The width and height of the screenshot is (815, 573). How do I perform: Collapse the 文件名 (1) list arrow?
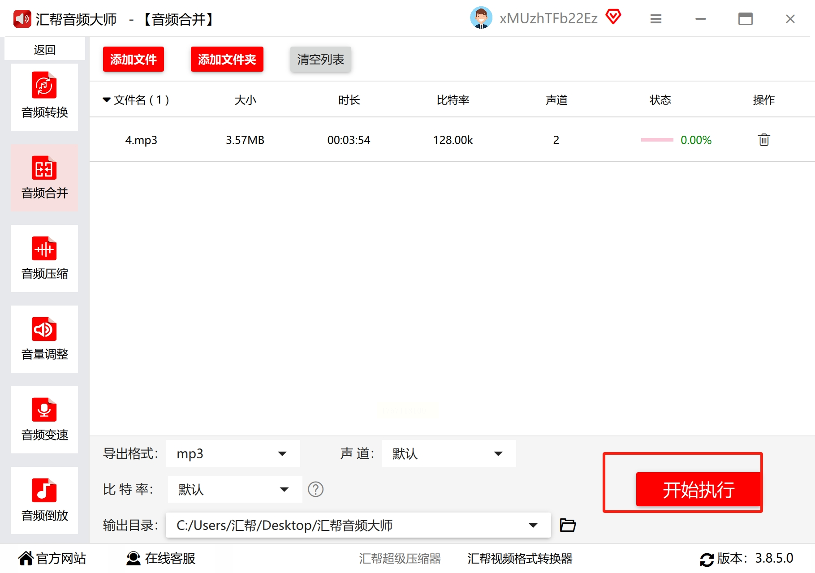[107, 100]
